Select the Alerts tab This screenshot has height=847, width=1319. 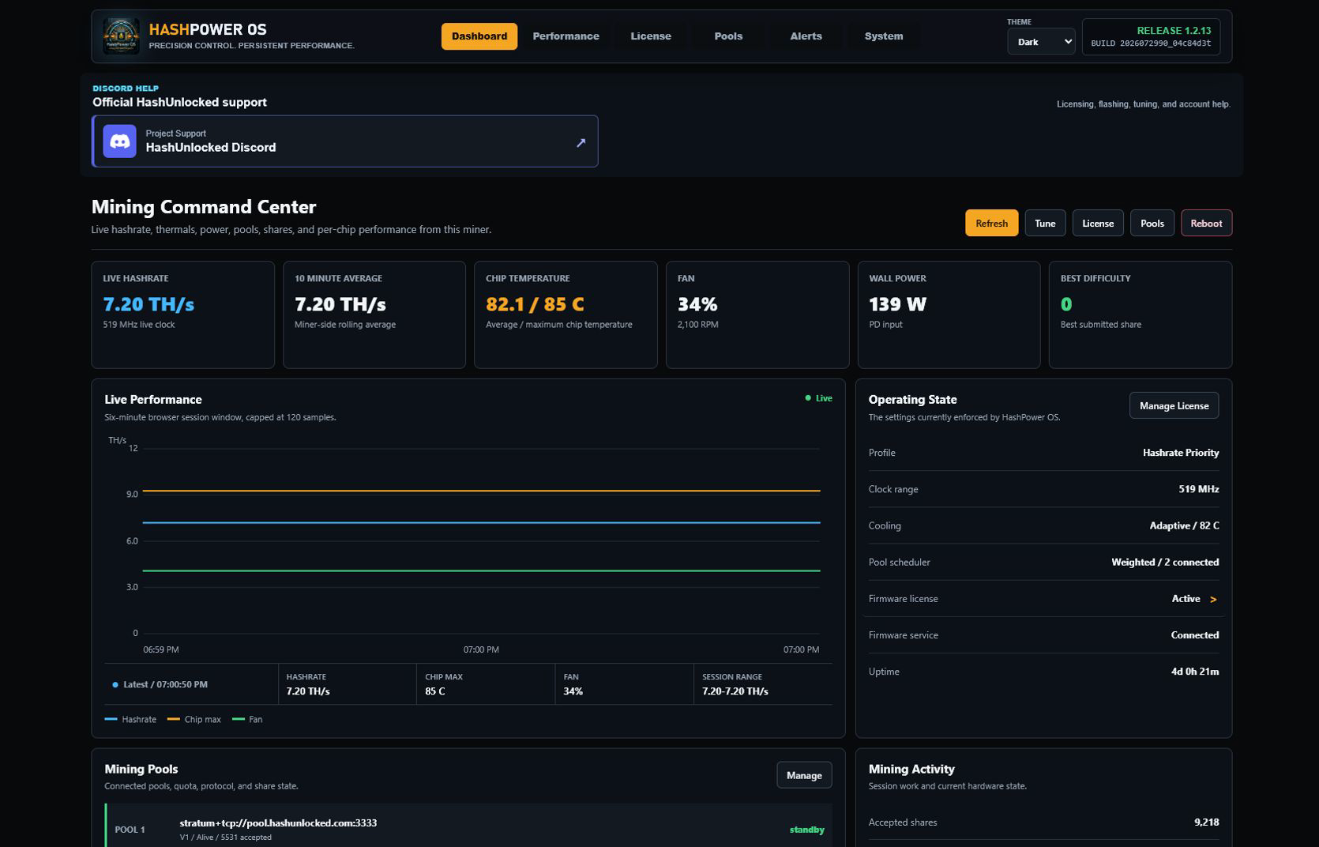806,36
